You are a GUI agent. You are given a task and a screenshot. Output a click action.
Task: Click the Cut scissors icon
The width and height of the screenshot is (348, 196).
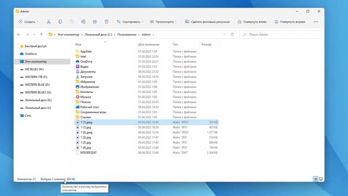(48, 22)
